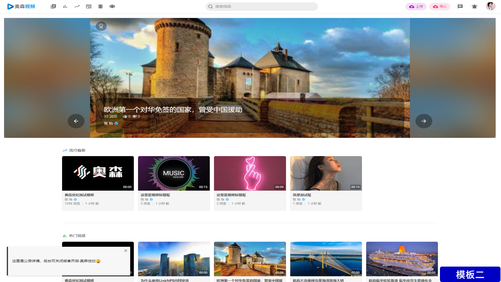Open the notifications bell icon
This screenshot has height=282, width=501.
point(474,7)
